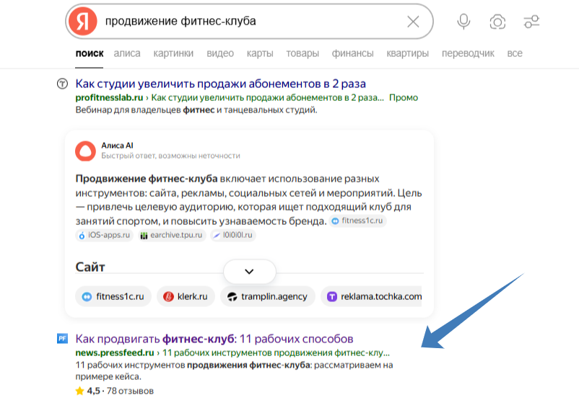Clear the search query with X icon

(x=413, y=22)
